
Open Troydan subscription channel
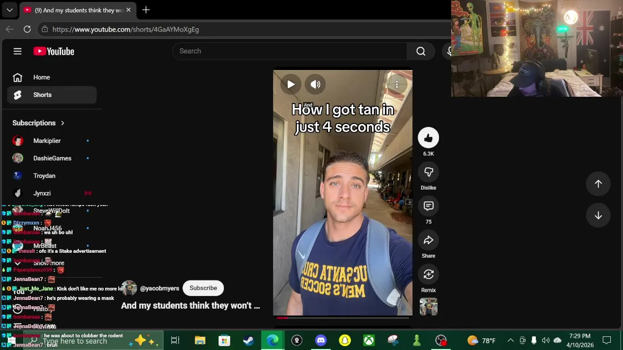tap(52, 176)
